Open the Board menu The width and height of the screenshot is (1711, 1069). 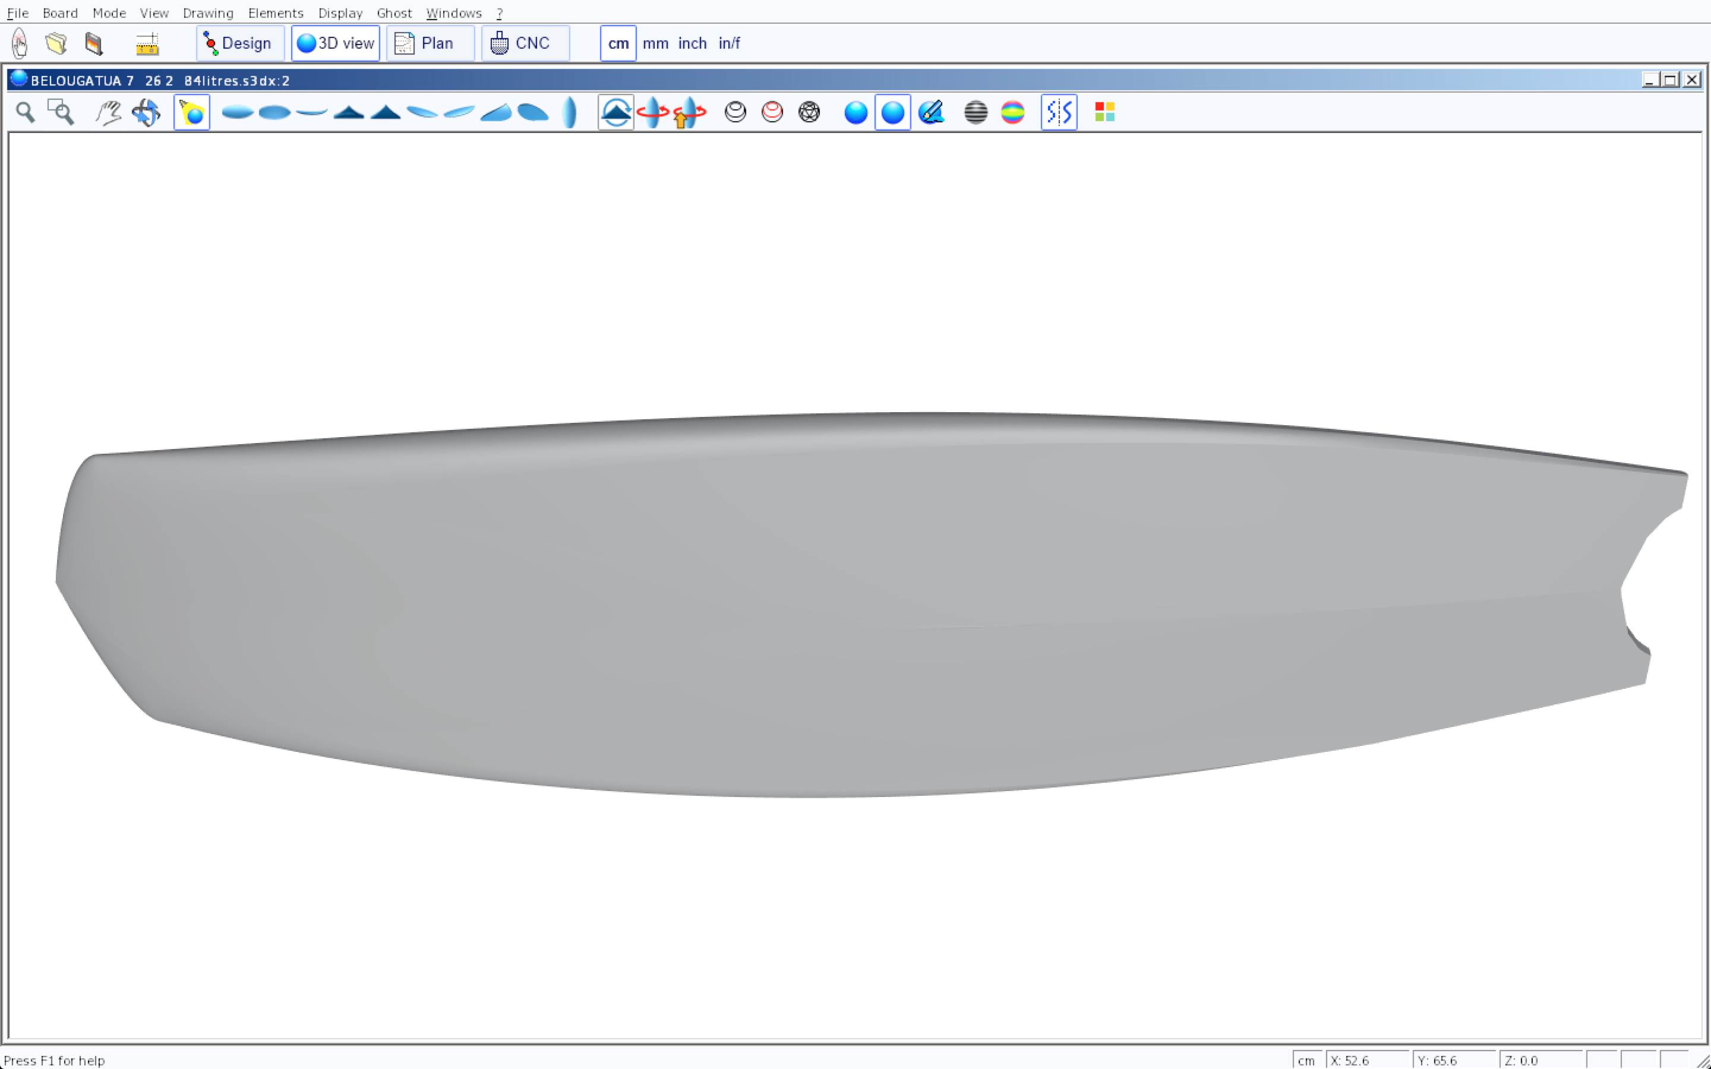pyautogui.click(x=60, y=12)
